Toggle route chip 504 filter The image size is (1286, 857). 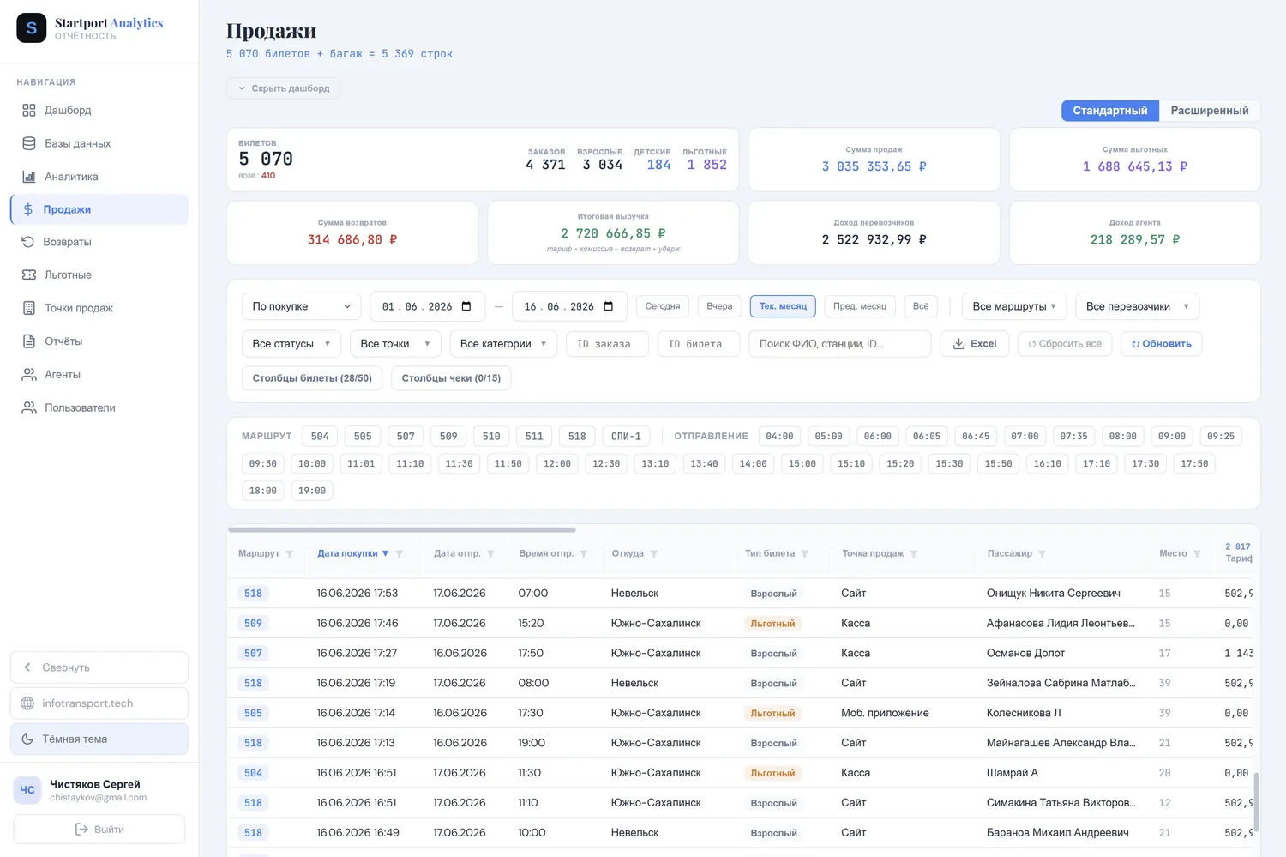pyautogui.click(x=320, y=436)
